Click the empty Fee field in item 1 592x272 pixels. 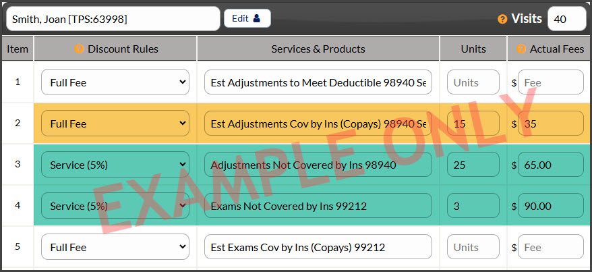click(x=551, y=82)
